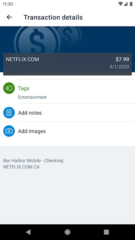Tap the battery status icon
Image resolution: width=135 pixels, height=240 pixels.
click(x=131, y=4)
